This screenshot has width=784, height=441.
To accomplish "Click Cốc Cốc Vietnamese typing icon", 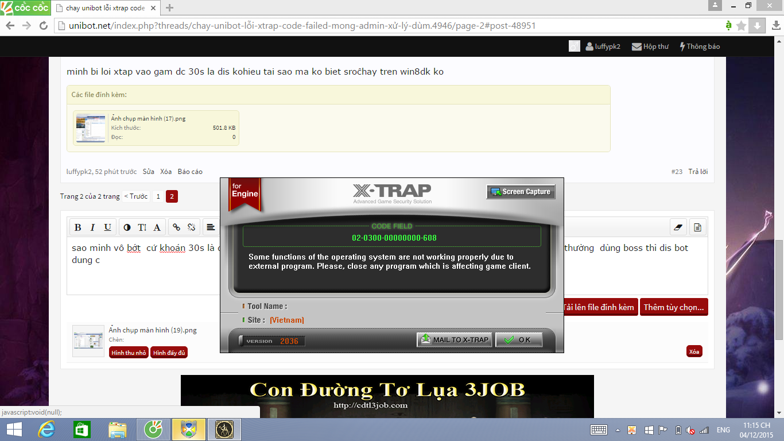I will point(728,26).
